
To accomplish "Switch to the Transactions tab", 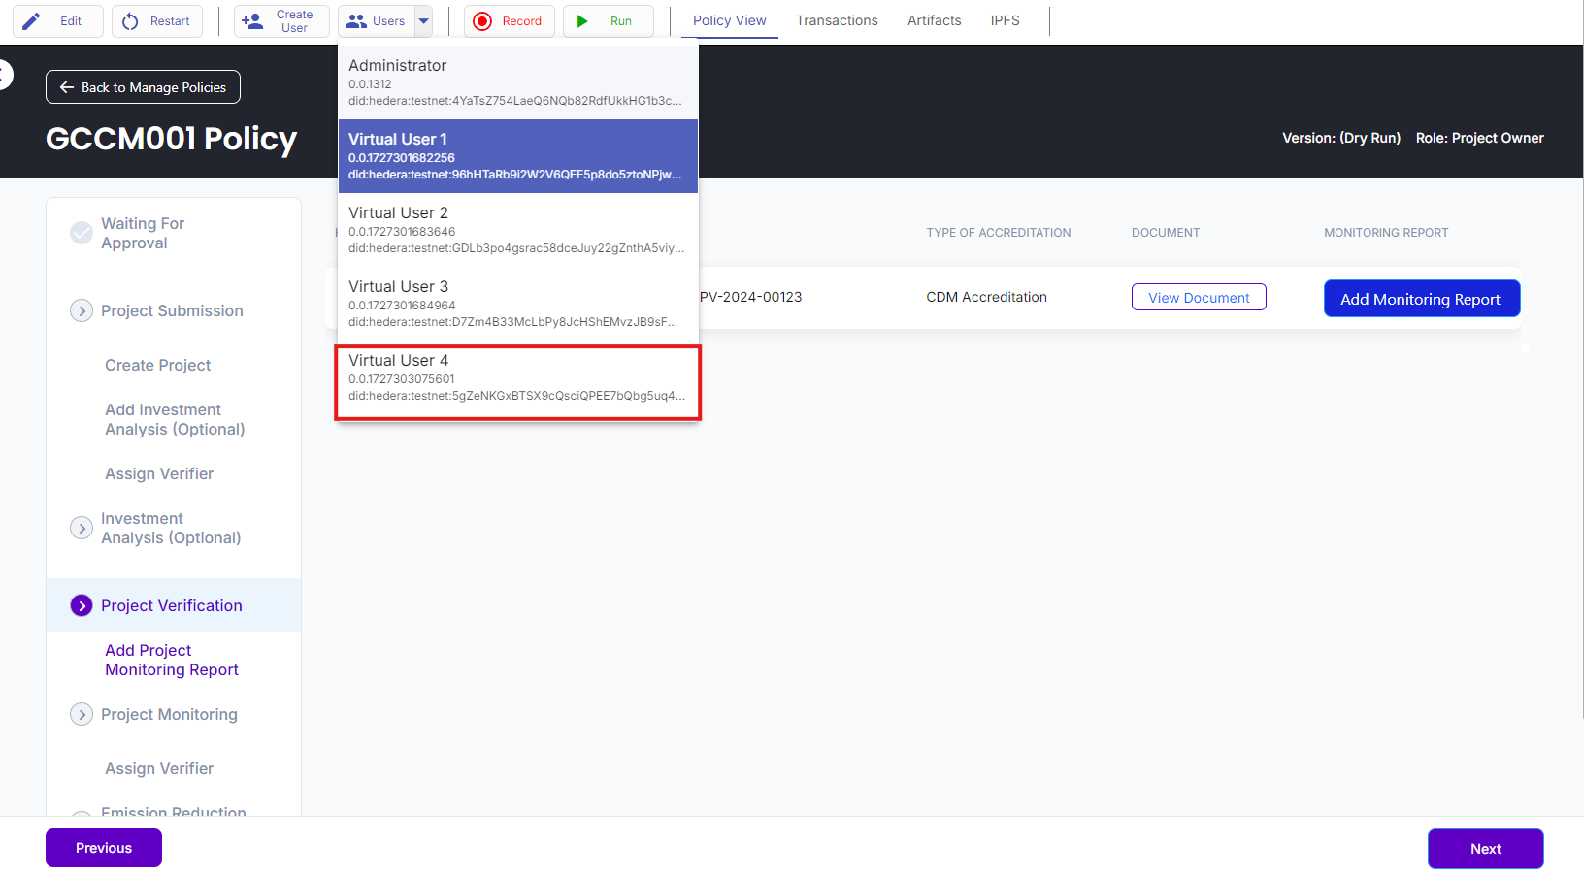I will [837, 20].
